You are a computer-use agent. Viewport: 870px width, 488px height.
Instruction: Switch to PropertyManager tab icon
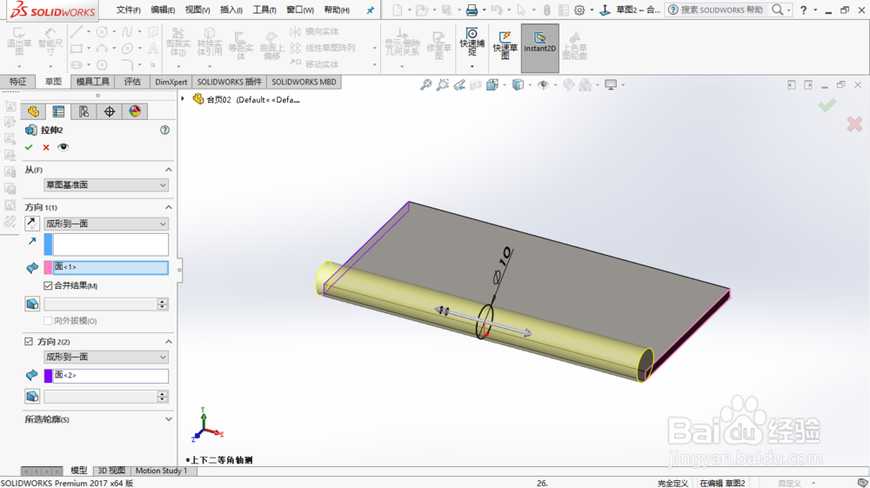click(x=58, y=111)
